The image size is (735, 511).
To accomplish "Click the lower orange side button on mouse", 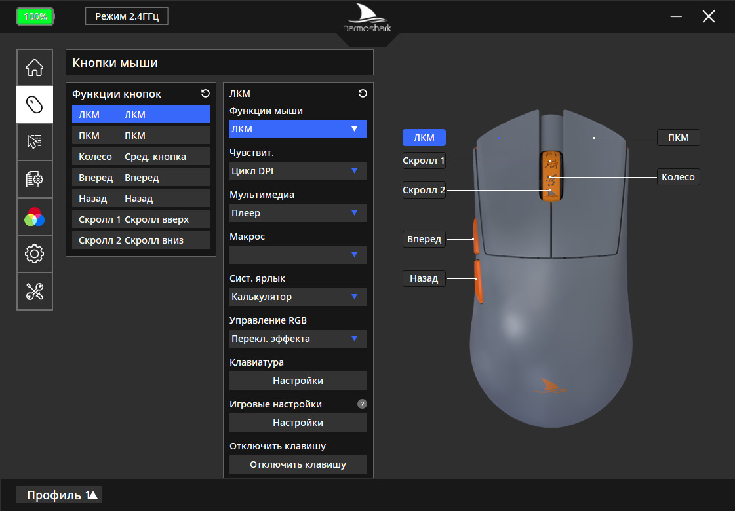I will coord(479,282).
